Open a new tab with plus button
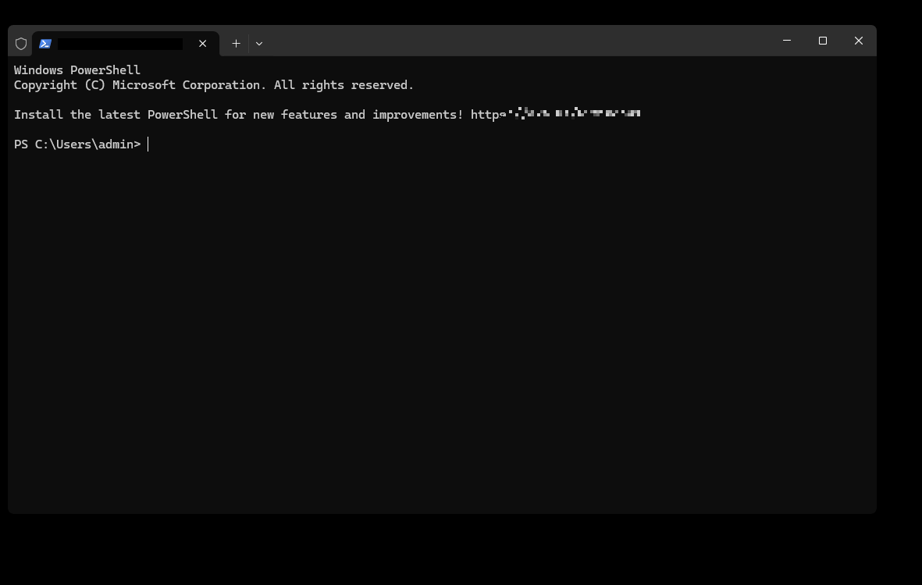This screenshot has height=585, width=922. 236,44
